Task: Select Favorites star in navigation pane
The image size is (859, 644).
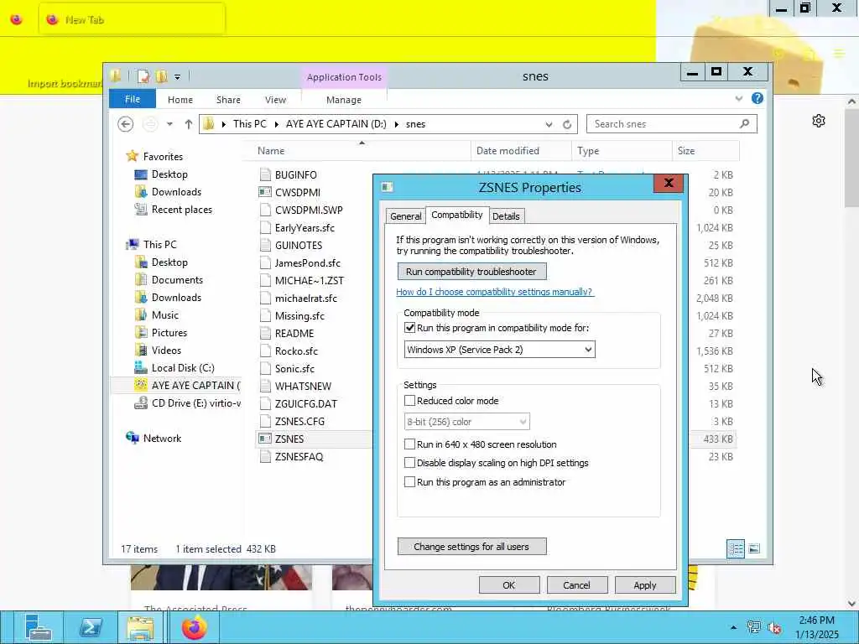Action: tap(132, 157)
